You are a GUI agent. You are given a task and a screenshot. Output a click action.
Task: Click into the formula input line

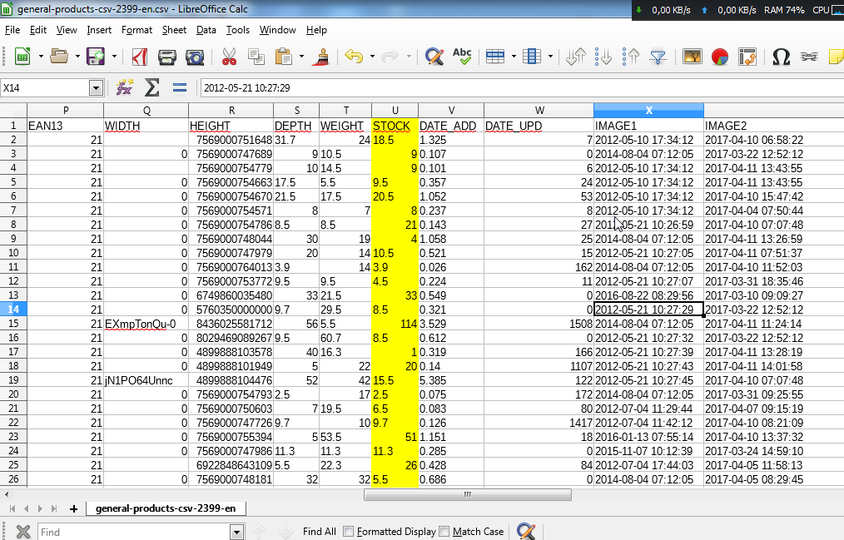(x=516, y=88)
